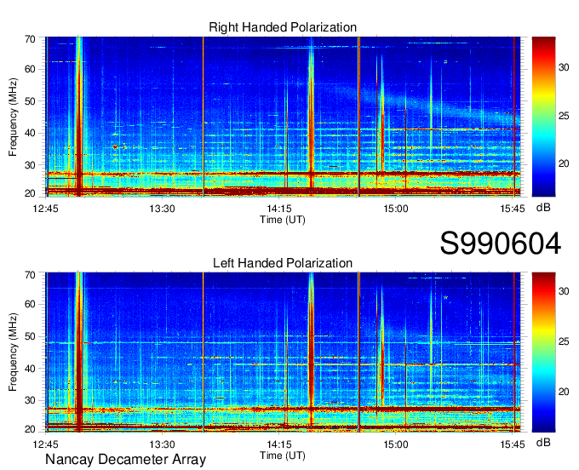
Task: Click the Right Handed Polarization title
Action: tap(283, 27)
